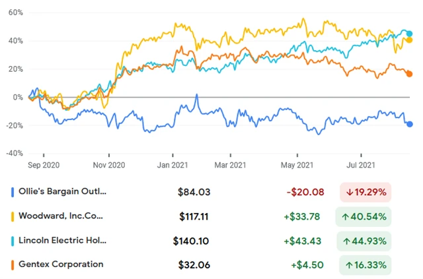423x279 pixels.
Task: Click the yellow endpoint dot on the chart
Action: pyautogui.click(x=410, y=40)
